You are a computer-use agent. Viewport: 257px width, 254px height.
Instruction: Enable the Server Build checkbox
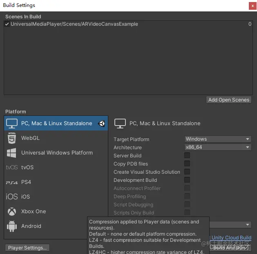[x=187, y=155]
